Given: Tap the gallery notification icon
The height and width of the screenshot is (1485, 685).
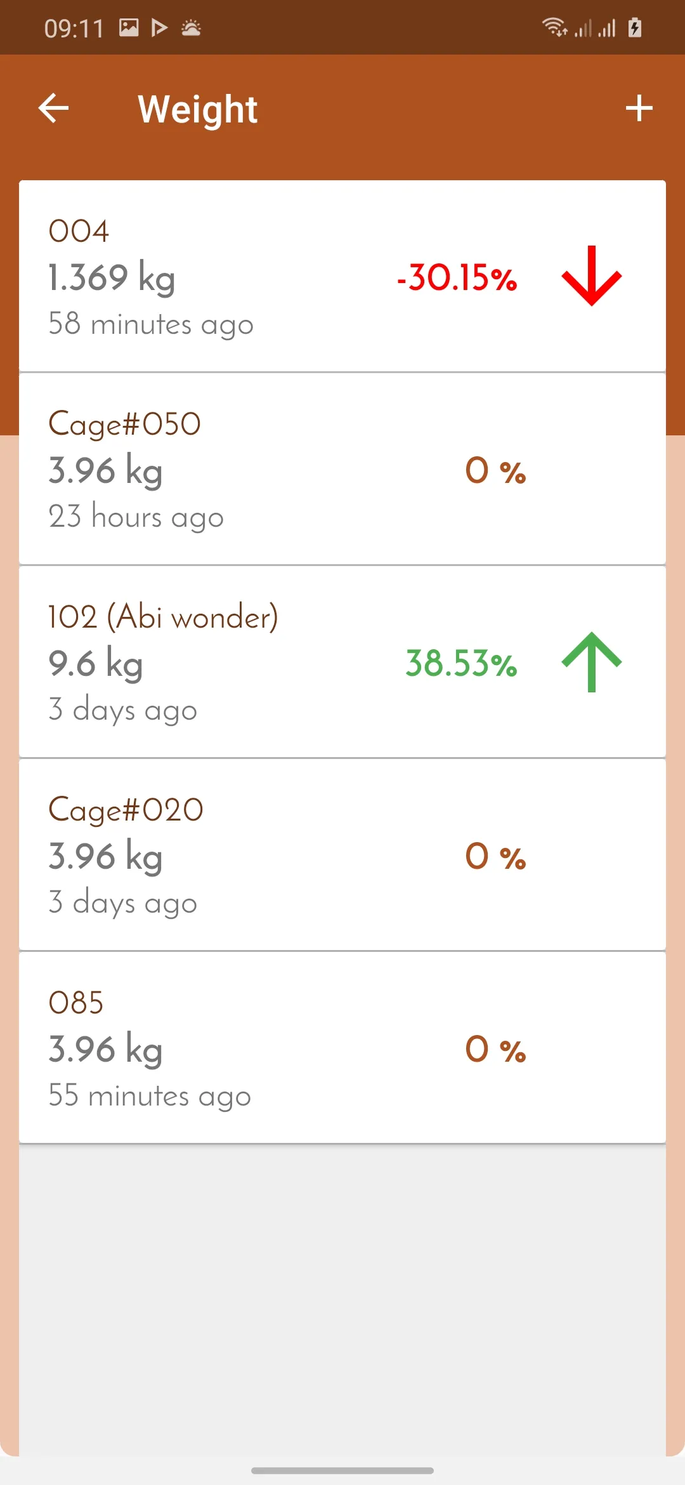Looking at the screenshot, I should coord(129,27).
